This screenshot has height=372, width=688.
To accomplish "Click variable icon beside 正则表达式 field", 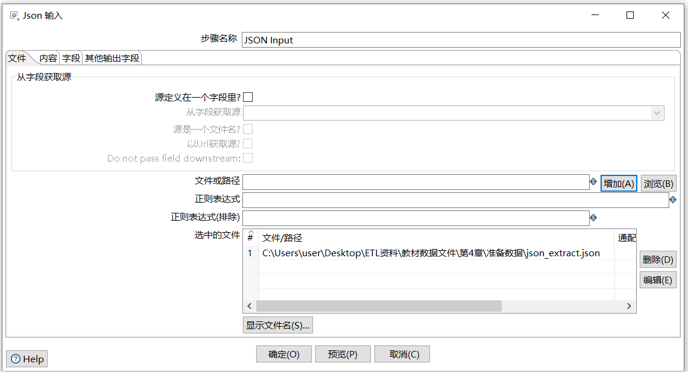I will [x=673, y=200].
